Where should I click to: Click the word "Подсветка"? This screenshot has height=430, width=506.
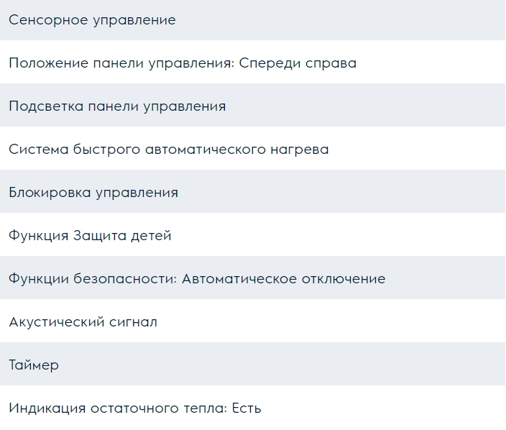[46, 106]
